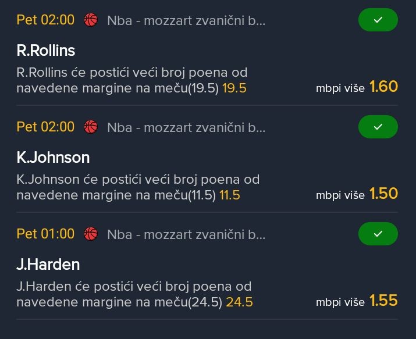
Task: Click the 11.5 points margin value
Action: [x=229, y=195]
